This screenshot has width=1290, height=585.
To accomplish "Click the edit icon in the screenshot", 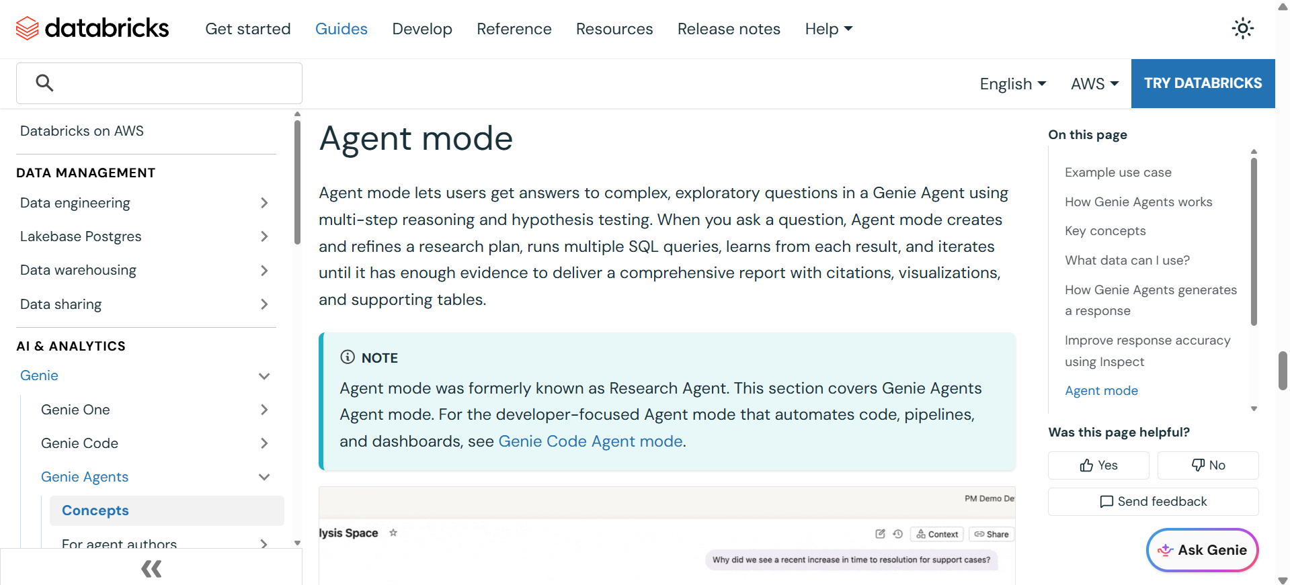I will pos(880,534).
